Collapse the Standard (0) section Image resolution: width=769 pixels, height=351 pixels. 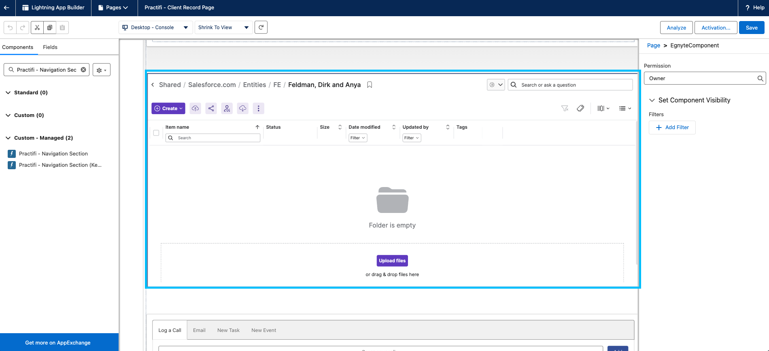coord(8,93)
